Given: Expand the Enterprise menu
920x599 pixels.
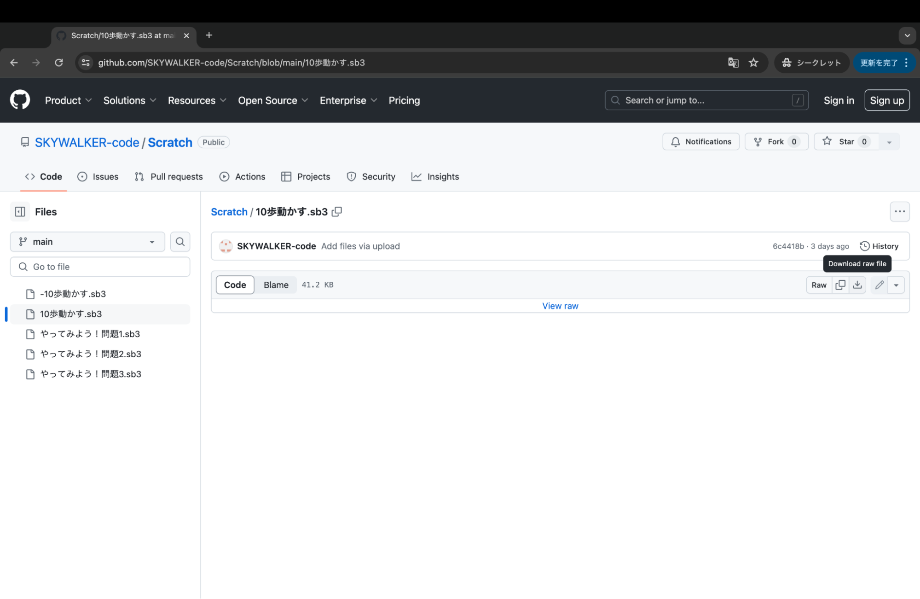Looking at the screenshot, I should (x=348, y=100).
